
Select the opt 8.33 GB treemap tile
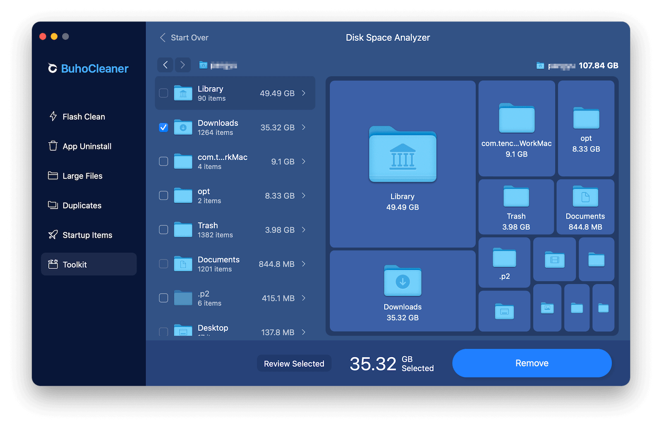click(586, 128)
